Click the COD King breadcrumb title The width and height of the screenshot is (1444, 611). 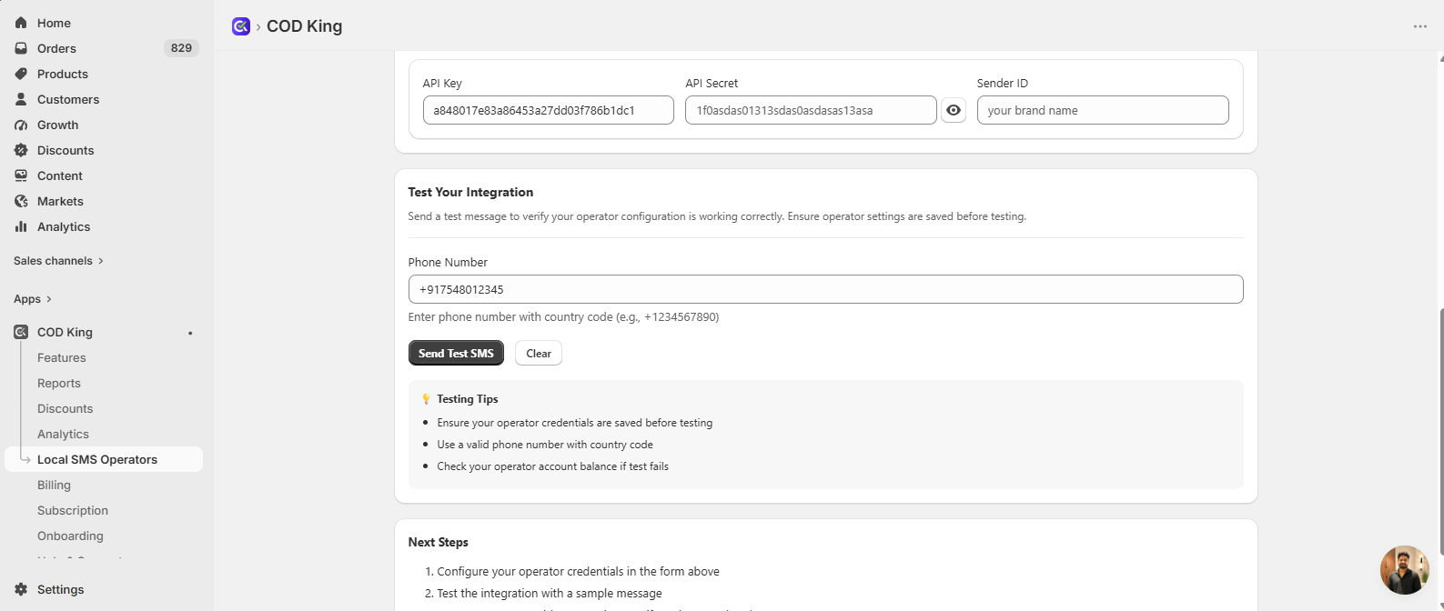tap(305, 26)
